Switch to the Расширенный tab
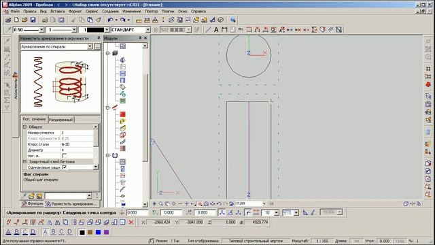The width and height of the screenshot is (435, 245). (60, 120)
